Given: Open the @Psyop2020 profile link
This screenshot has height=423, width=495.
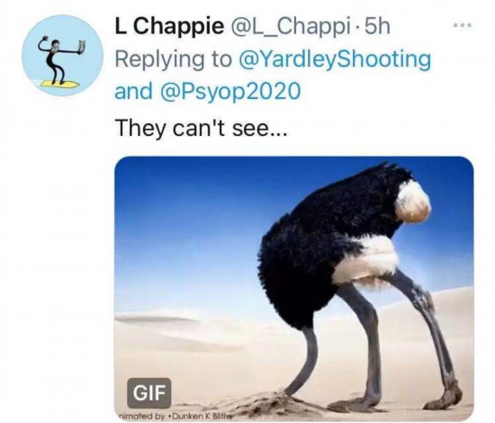Looking at the screenshot, I should (230, 91).
